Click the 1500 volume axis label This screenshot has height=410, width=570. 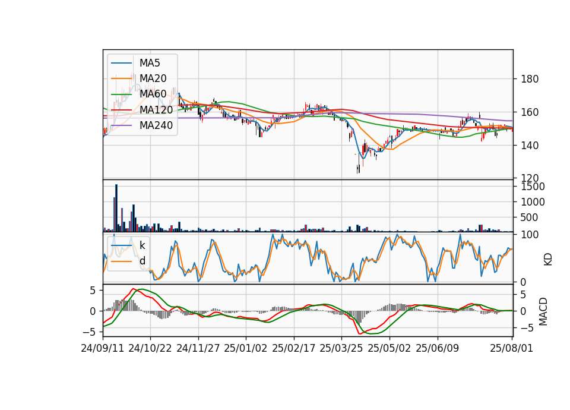[533, 187]
